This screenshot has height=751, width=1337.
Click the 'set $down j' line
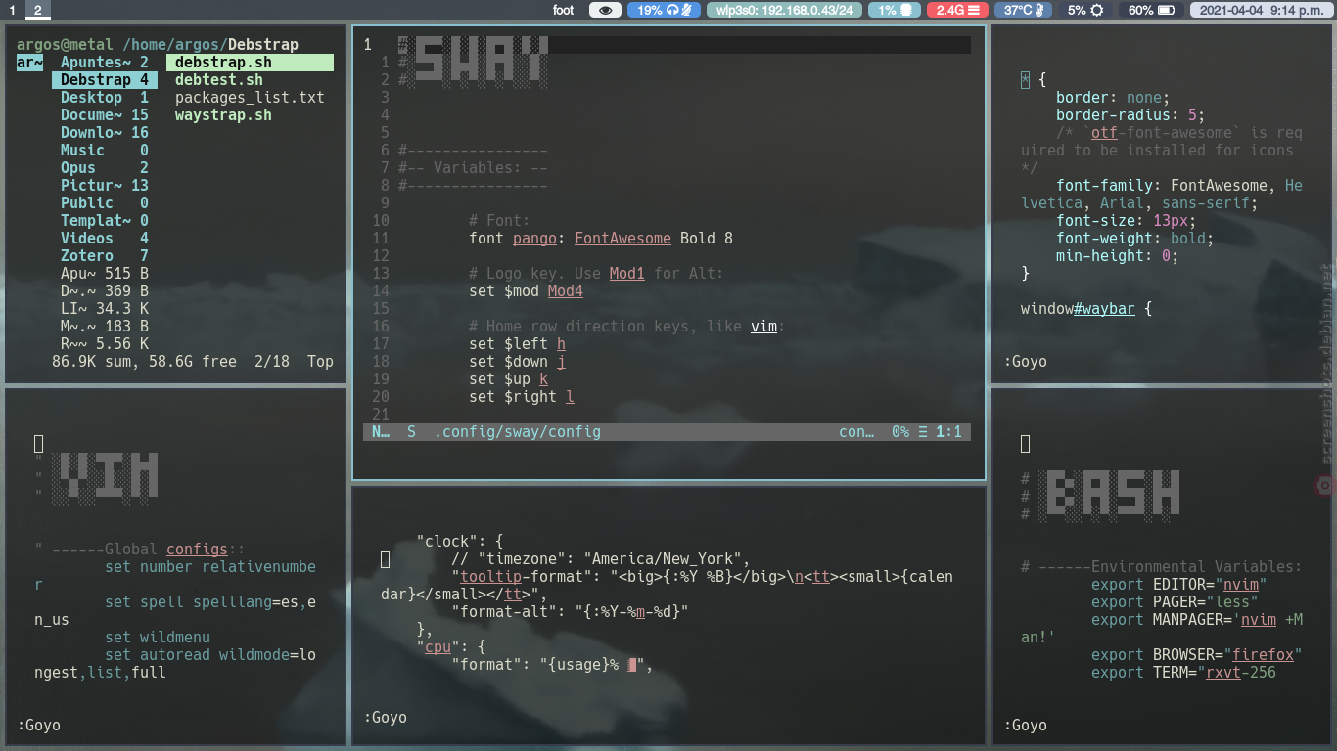coord(517,362)
